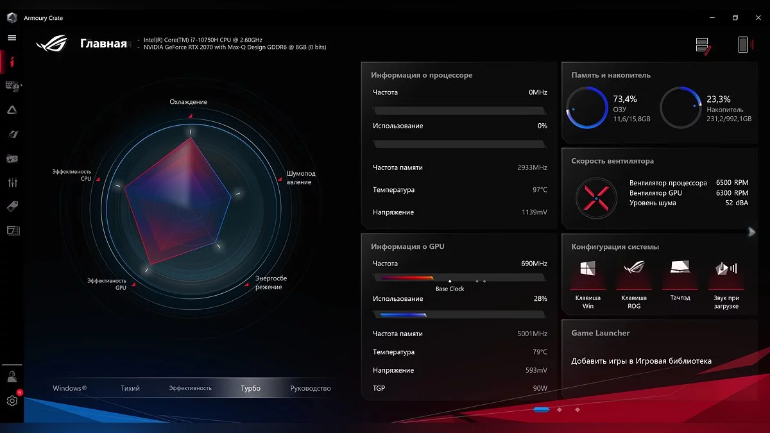The image size is (770, 433).
Task: Open Scenario Profiles sliders icon in sidebar
Action: pyautogui.click(x=12, y=183)
